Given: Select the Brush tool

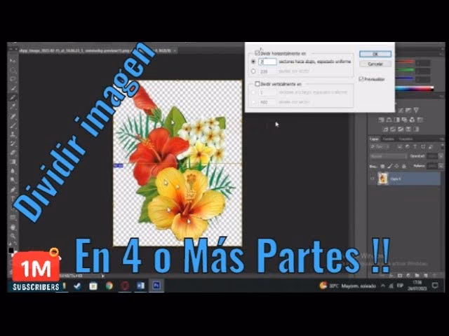Looking at the screenshot, I should (13, 125).
